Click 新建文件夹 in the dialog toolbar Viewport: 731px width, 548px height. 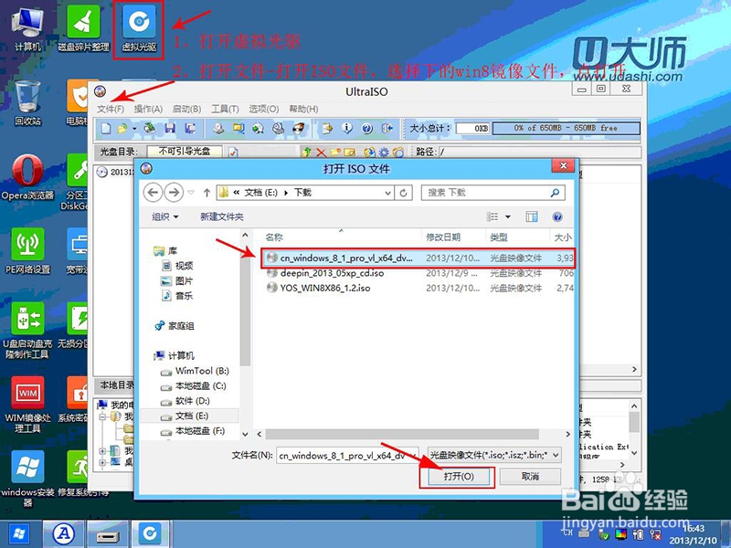pos(222,216)
